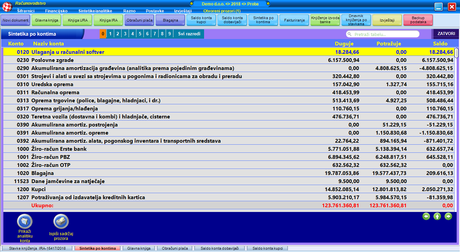Image resolution: width=460 pixels, height=252 pixels.
Task: Filter the table by razred 2
Action: pyautogui.click(x=117, y=34)
